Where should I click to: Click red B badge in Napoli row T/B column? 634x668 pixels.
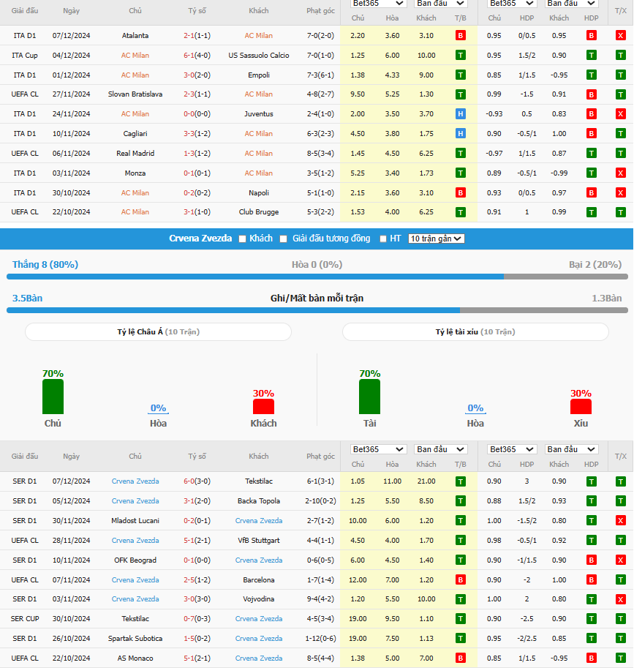click(x=460, y=193)
